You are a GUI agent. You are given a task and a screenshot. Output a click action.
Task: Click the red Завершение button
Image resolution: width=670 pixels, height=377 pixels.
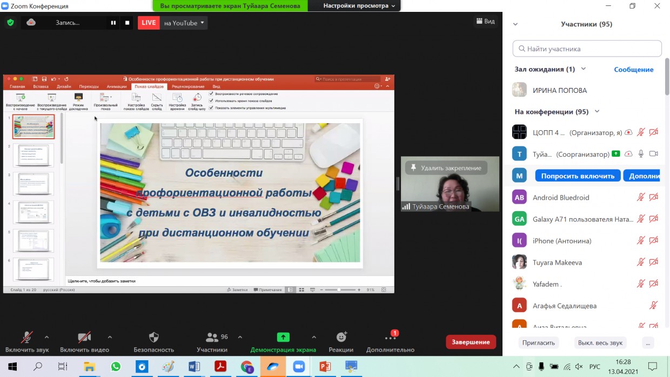tap(470, 342)
